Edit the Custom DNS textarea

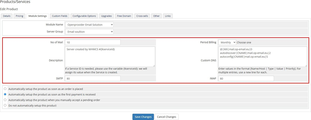263,57
